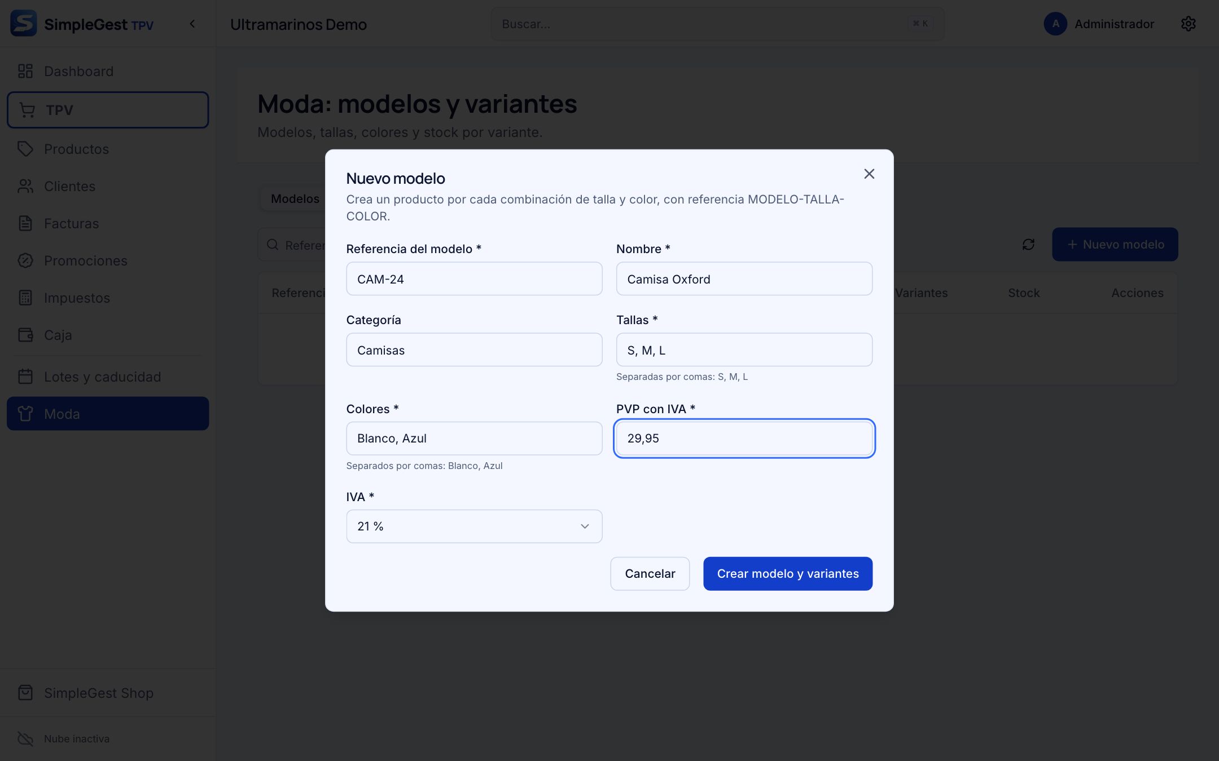Click the Acciones column header

1137,293
